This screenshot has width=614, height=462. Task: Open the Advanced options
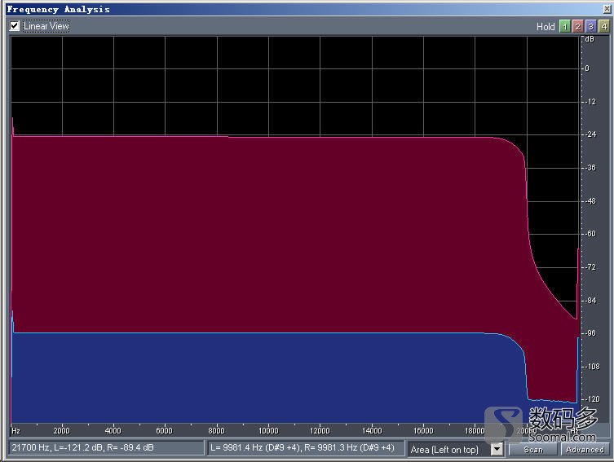(585, 449)
